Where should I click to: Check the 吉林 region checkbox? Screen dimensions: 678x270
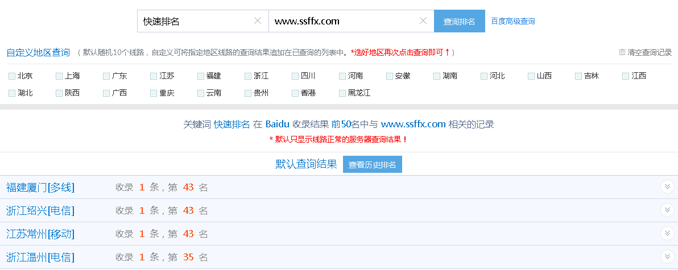578,77
